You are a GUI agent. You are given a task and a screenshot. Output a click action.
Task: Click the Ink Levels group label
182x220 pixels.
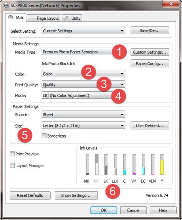pyautogui.click(x=88, y=148)
